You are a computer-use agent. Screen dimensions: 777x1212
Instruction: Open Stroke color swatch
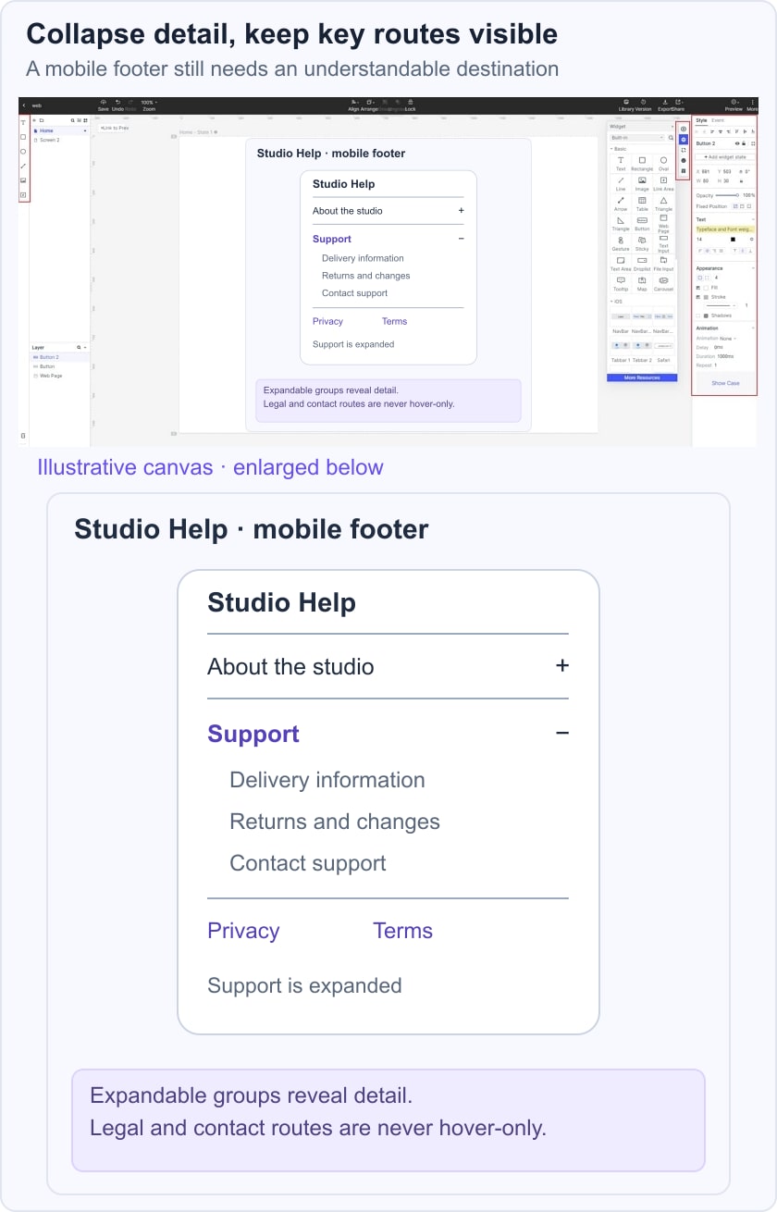pyautogui.click(x=706, y=297)
